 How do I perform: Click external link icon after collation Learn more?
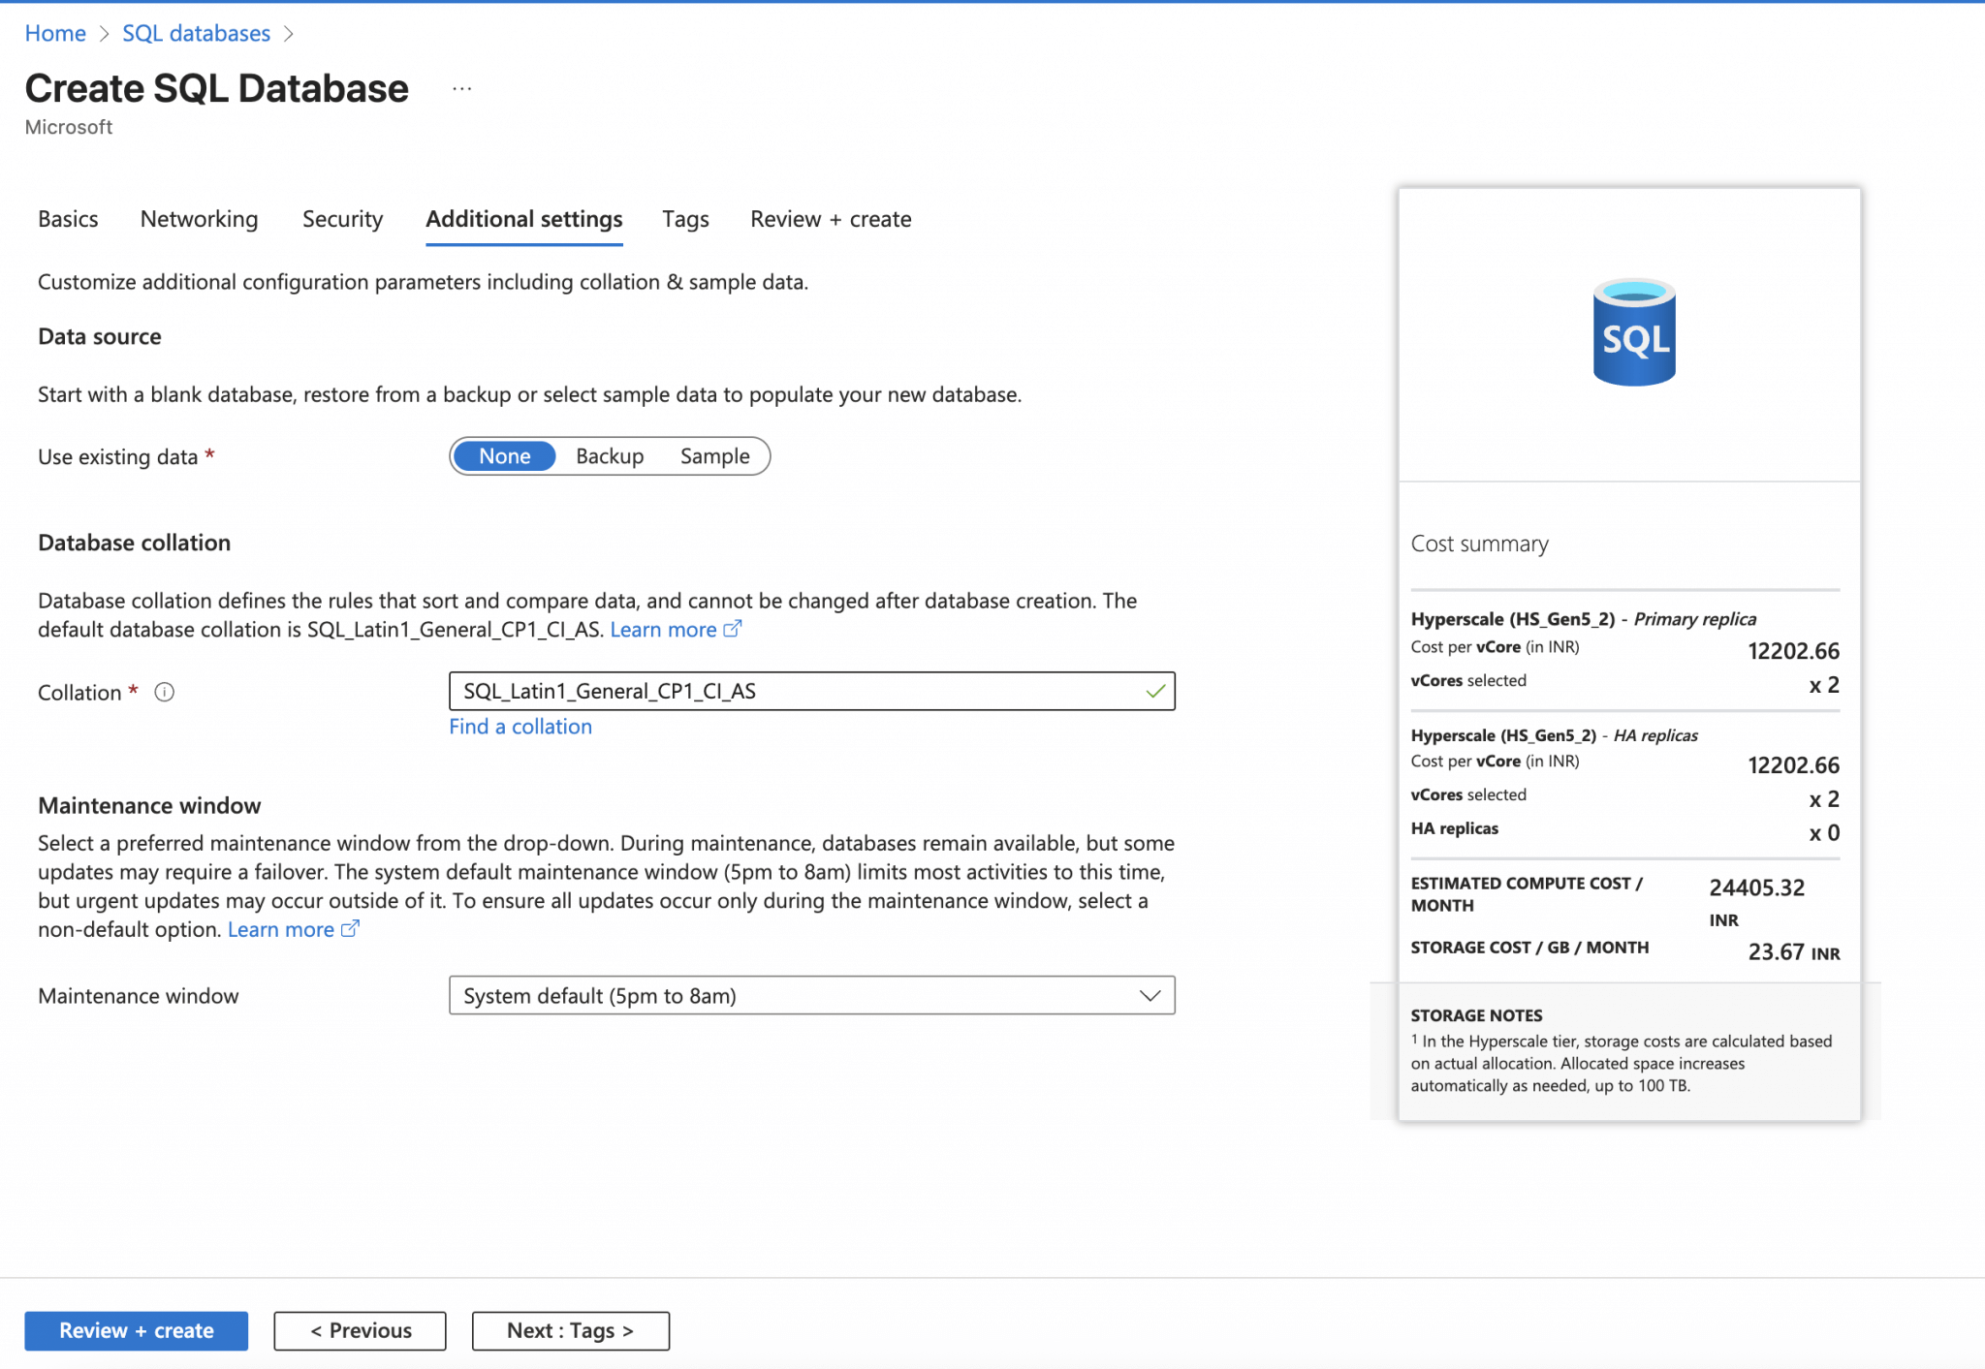click(x=733, y=629)
